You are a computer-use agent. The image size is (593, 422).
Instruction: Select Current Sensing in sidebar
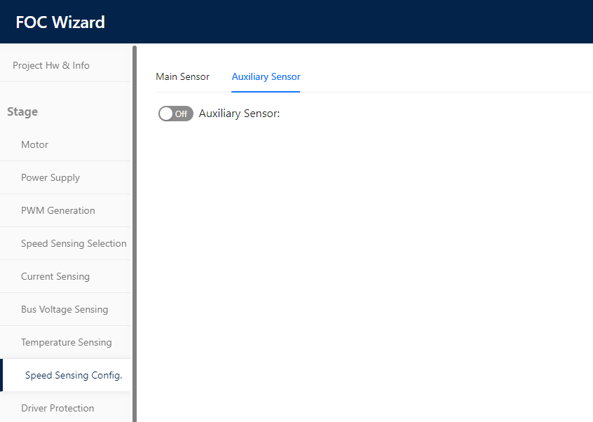click(55, 276)
